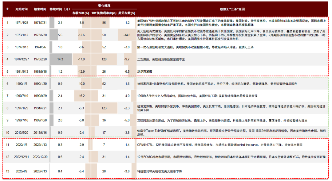This screenshot has height=181, width=332.
Task: Select the start date 2013/5/20
Action: pos(21,132)
